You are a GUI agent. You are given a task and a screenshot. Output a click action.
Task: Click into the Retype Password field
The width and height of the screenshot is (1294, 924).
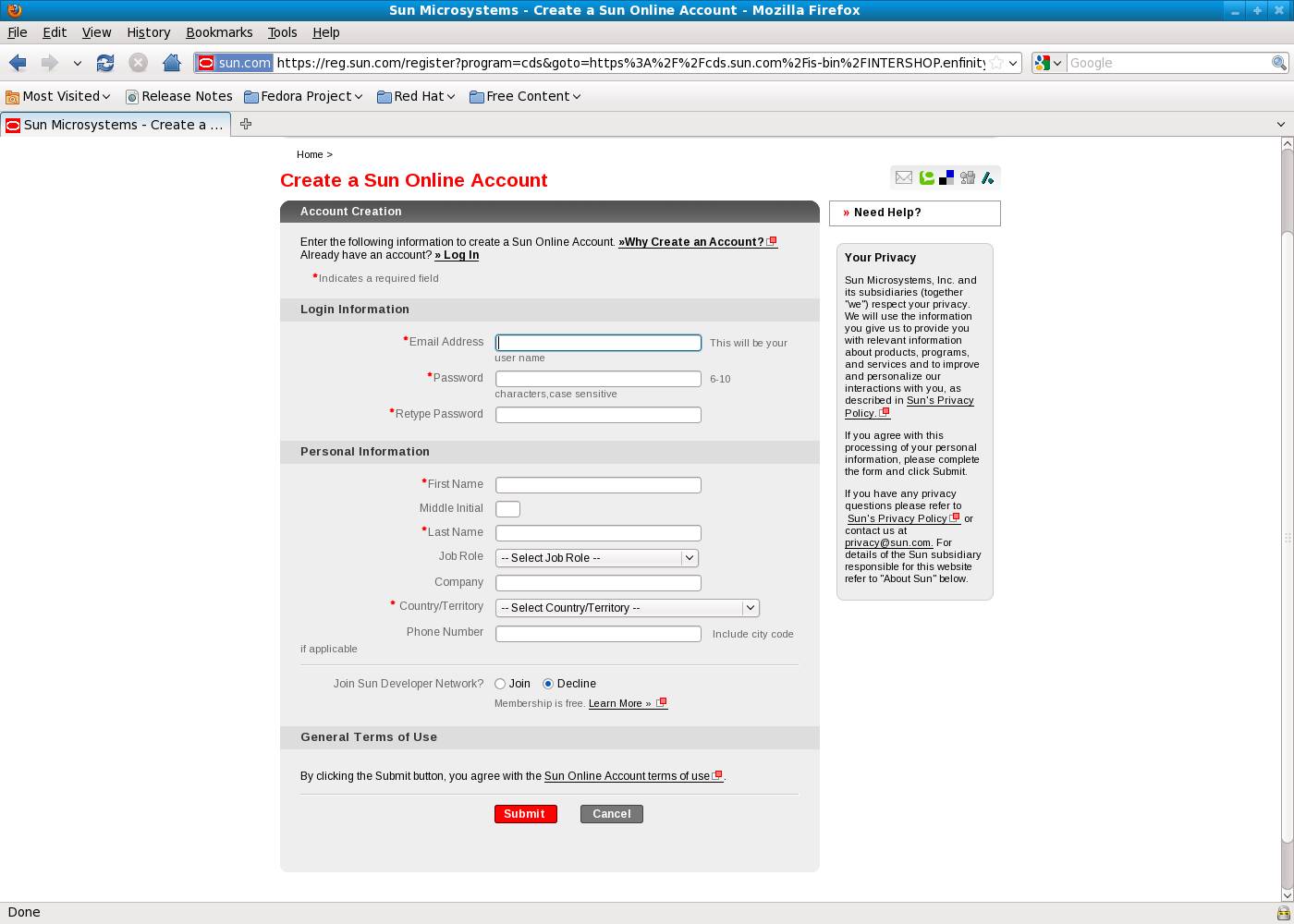pyautogui.click(x=598, y=415)
